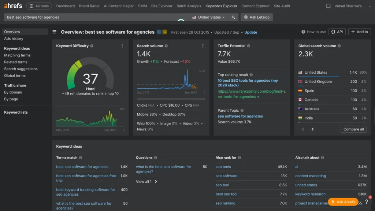Open Site Audit
The height and width of the screenshot is (211, 375).
(282, 6)
